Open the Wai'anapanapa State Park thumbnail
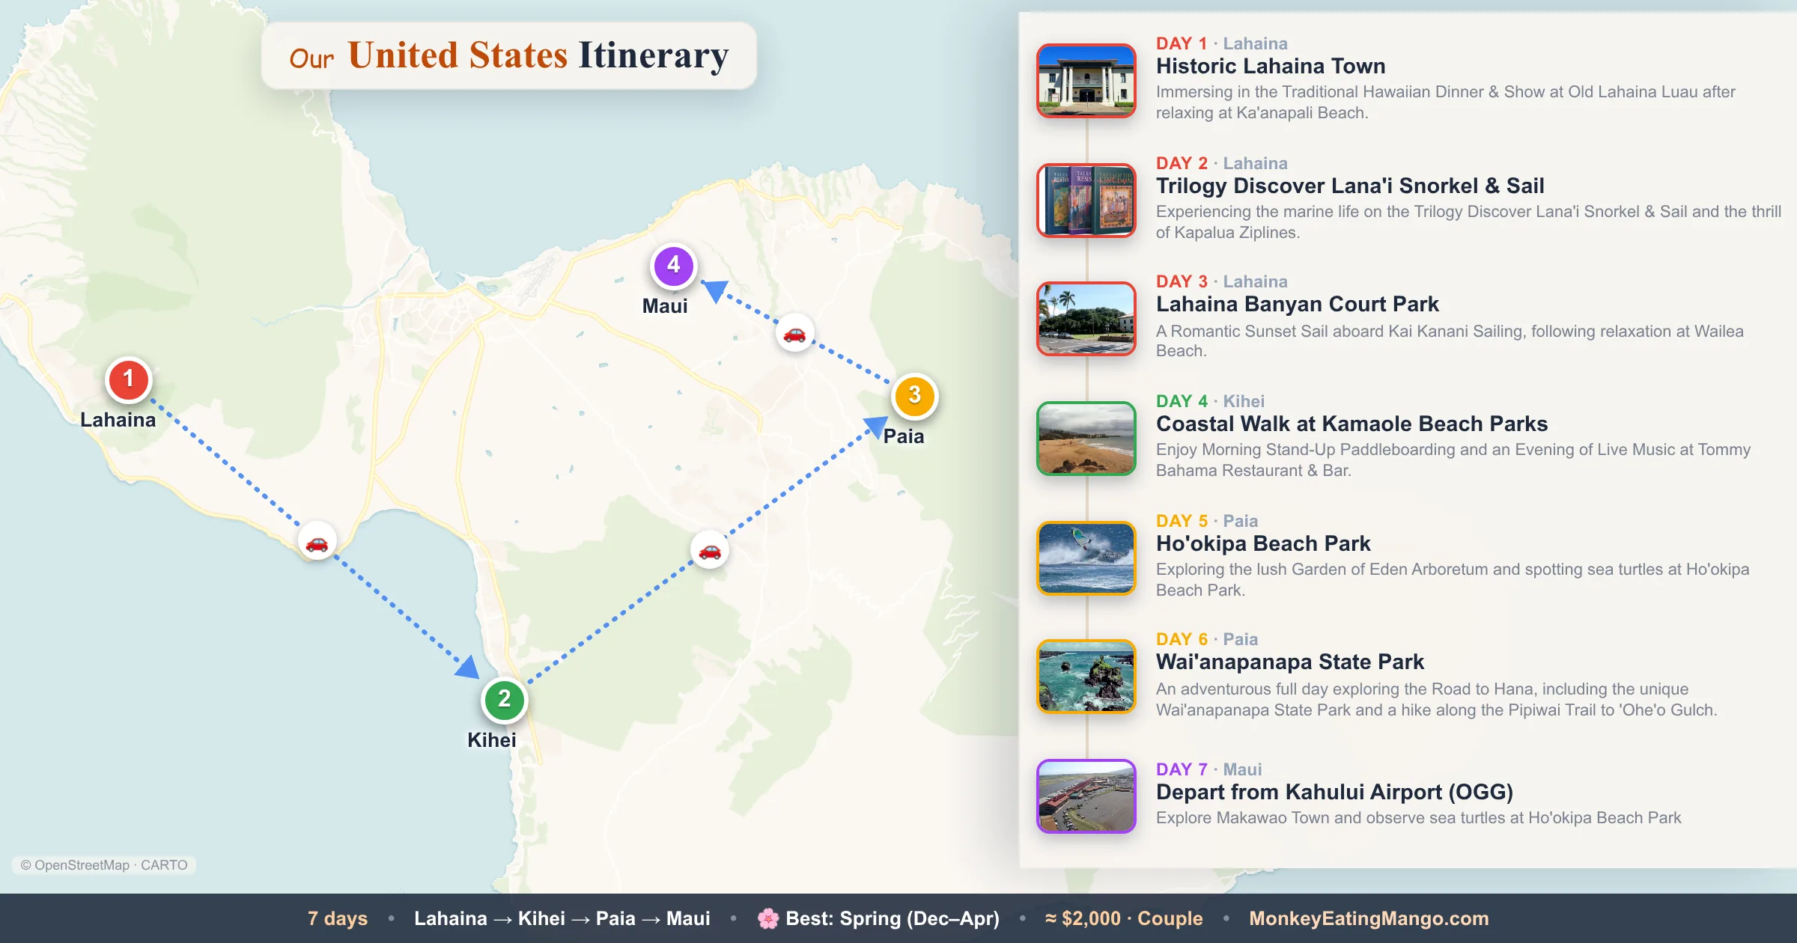 click(x=1086, y=677)
